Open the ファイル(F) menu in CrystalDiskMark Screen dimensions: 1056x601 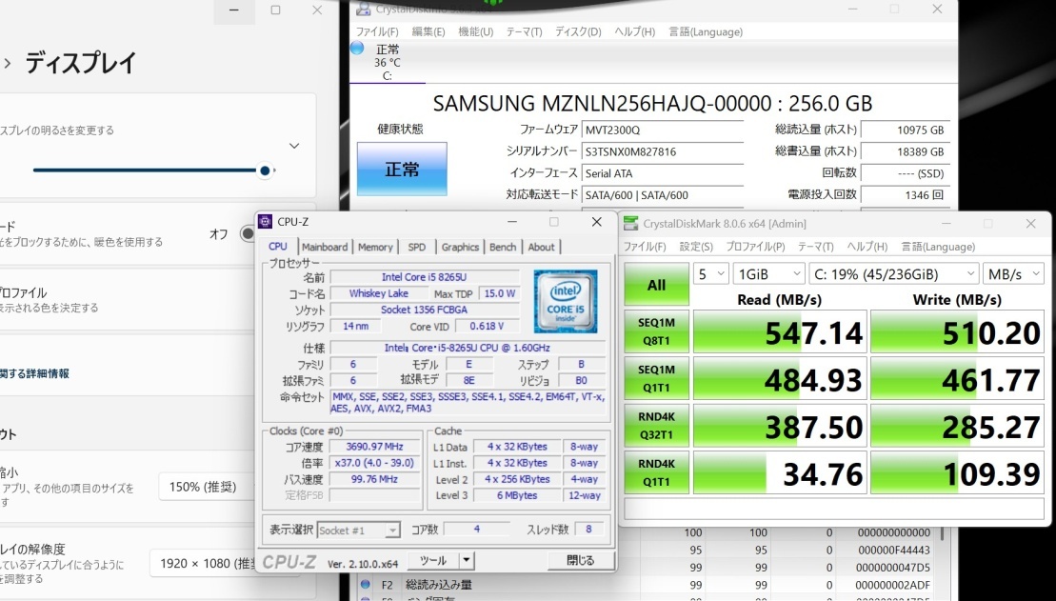[x=645, y=247]
